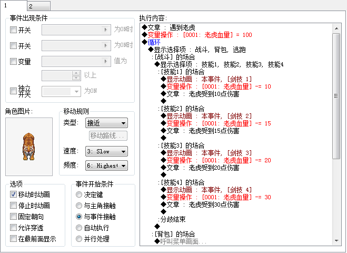The width and height of the screenshot is (347, 253).
Task: Enable the first 开关 condition checkbox
Action: (13, 30)
